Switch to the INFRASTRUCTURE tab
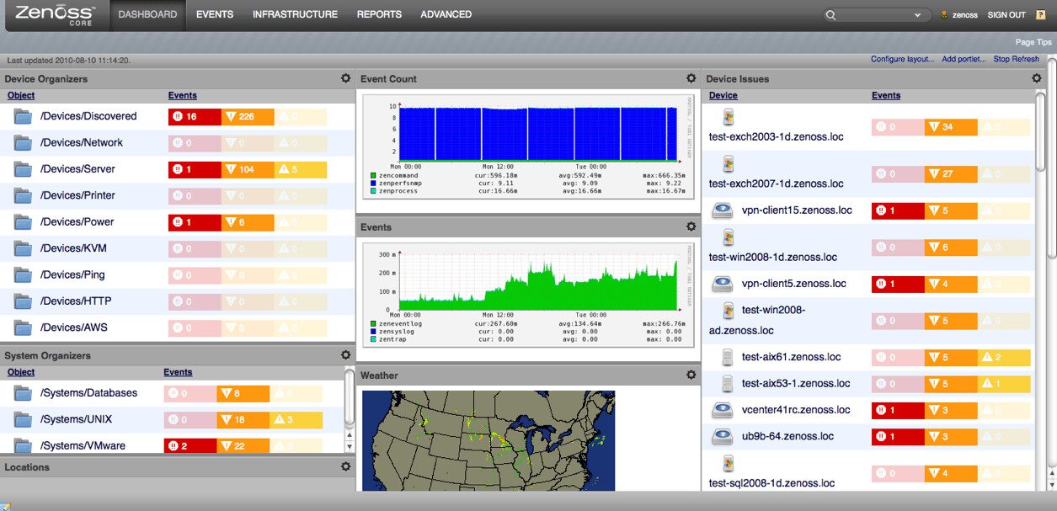 [295, 13]
